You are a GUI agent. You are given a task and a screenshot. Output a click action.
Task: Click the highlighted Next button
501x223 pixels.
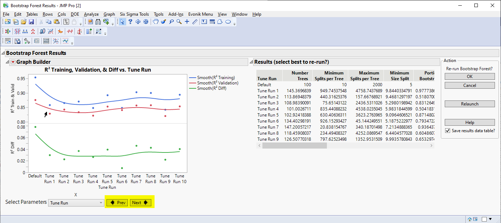tap(140, 202)
